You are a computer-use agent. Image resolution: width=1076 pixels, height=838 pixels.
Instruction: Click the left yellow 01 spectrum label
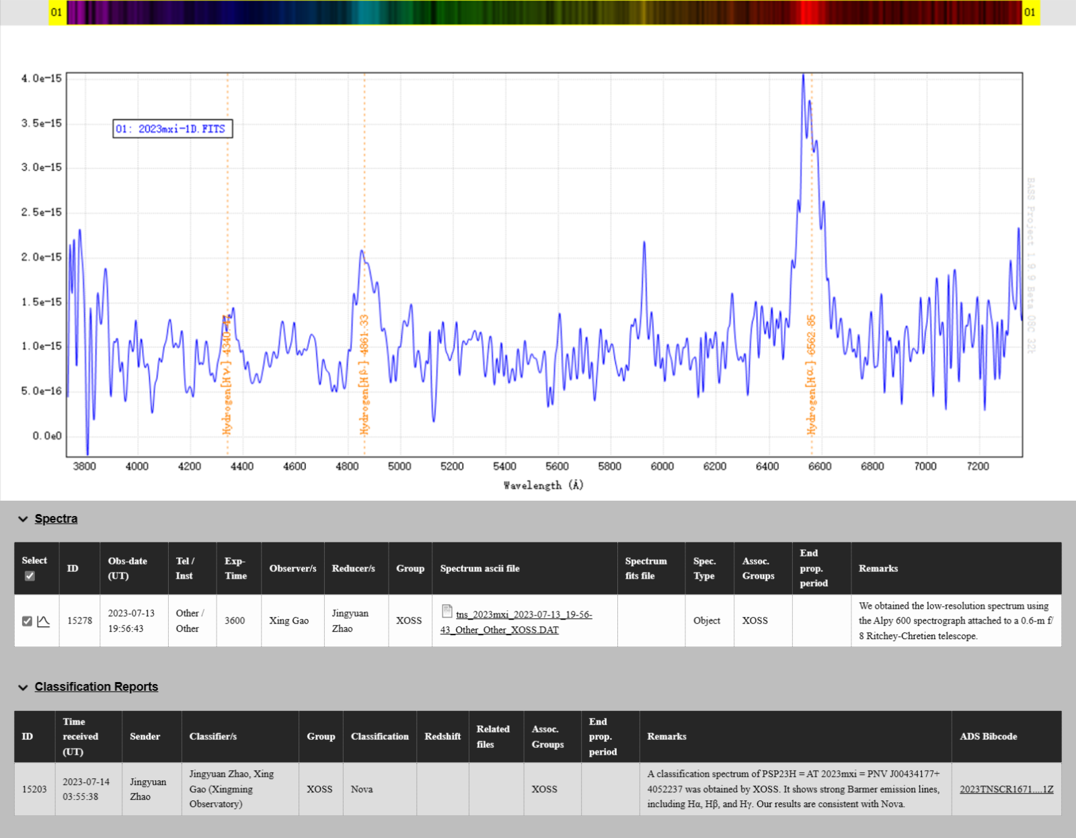57,12
